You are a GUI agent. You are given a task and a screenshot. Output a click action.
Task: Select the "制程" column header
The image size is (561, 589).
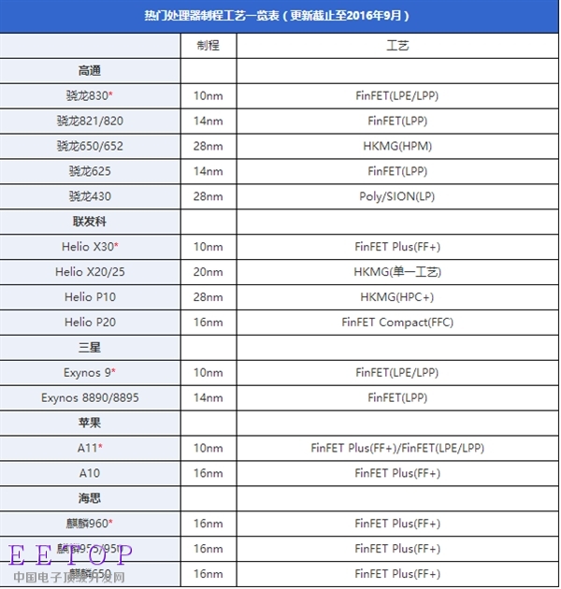[209, 46]
